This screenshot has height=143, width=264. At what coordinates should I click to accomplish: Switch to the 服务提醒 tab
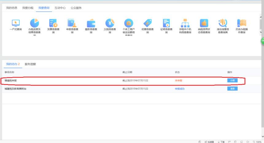pyautogui.click(x=30, y=64)
